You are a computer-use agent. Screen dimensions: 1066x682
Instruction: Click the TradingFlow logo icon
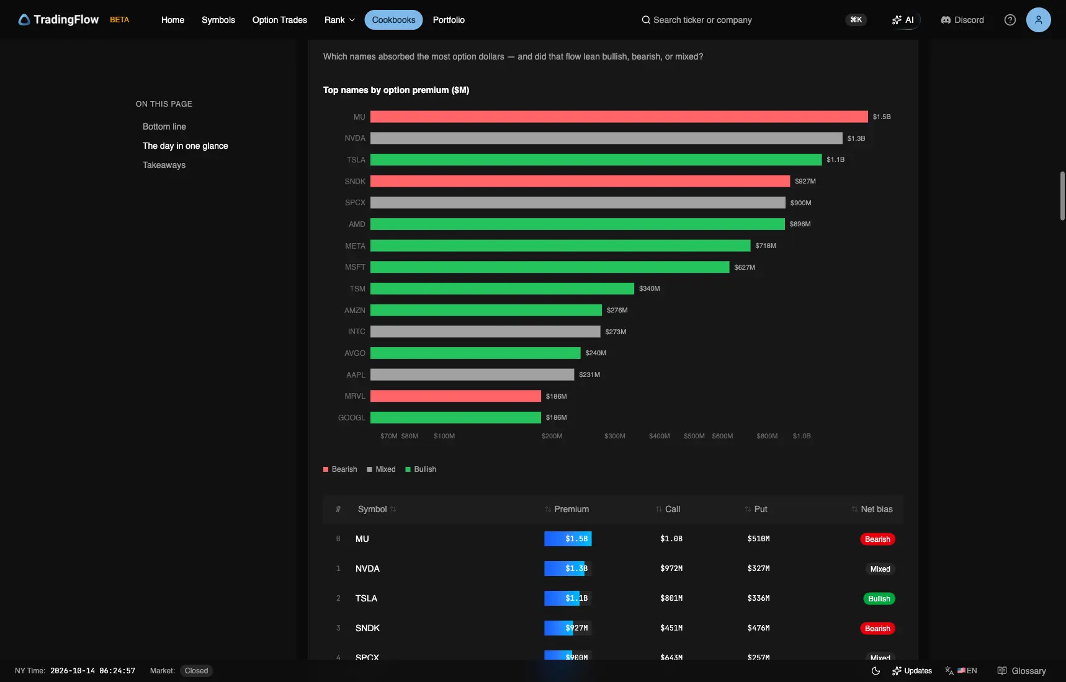pos(24,20)
